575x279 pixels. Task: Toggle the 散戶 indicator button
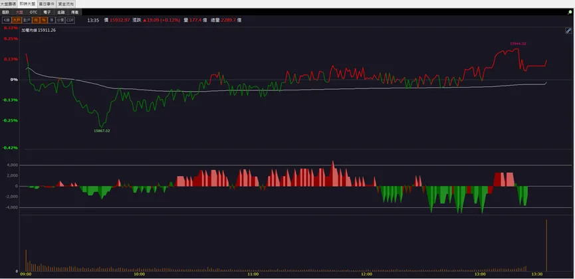pyautogui.click(x=27, y=20)
